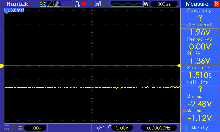Click the printer icon

click(105, 4)
